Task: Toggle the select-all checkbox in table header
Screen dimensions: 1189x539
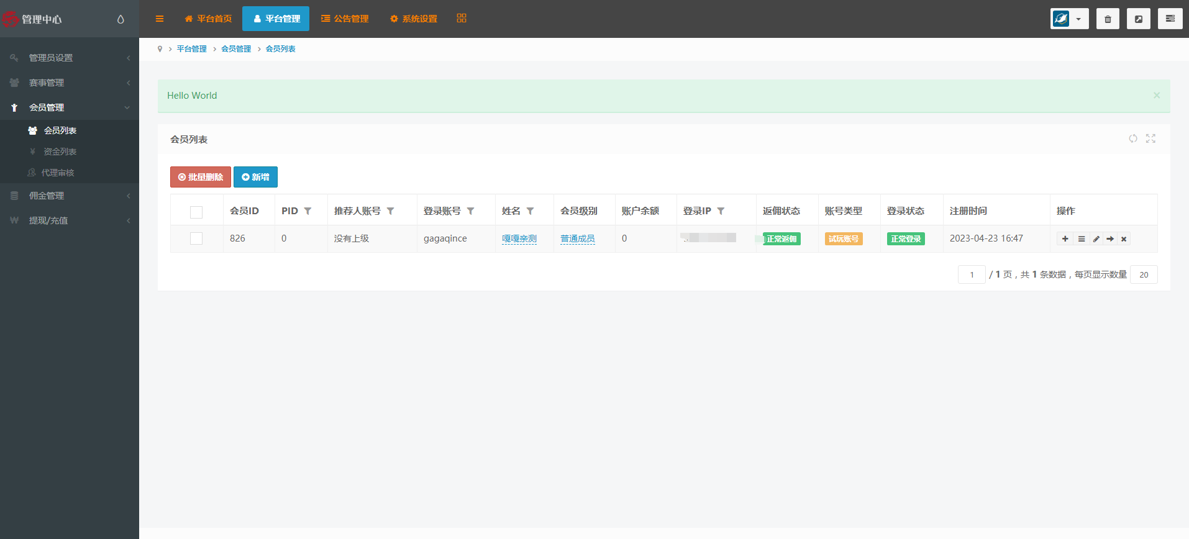Action: click(x=196, y=212)
